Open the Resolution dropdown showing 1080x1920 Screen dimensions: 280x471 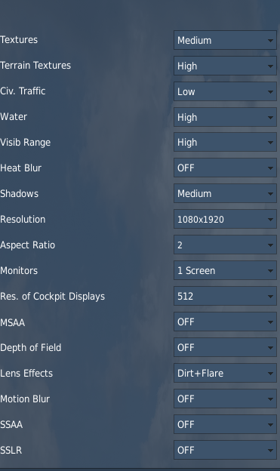(225, 220)
